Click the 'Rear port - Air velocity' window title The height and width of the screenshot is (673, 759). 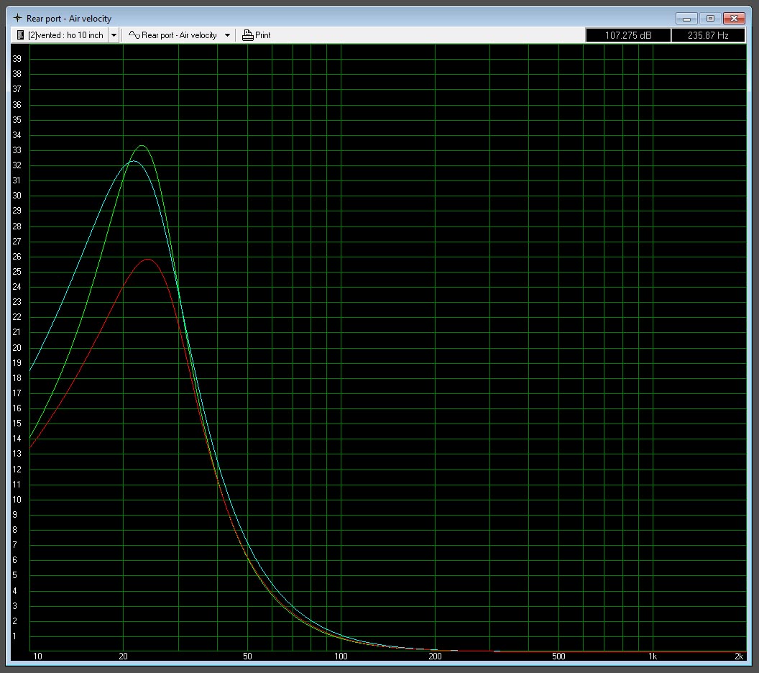point(69,19)
